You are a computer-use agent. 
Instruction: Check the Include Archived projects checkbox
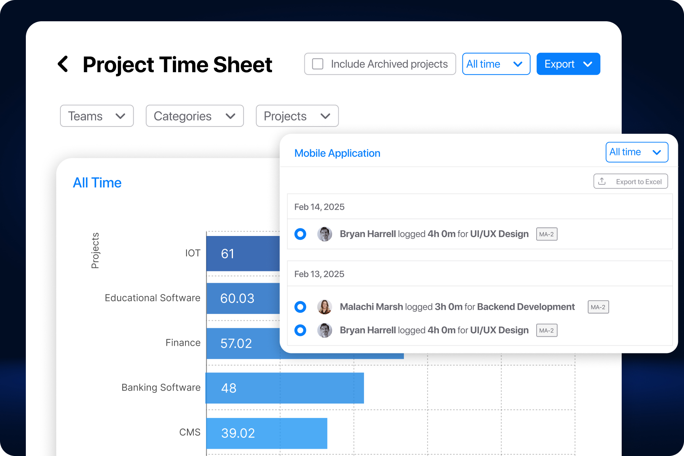coord(317,64)
